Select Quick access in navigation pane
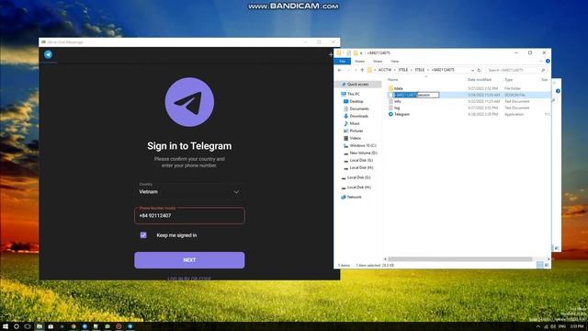588x331 pixels. click(x=357, y=85)
